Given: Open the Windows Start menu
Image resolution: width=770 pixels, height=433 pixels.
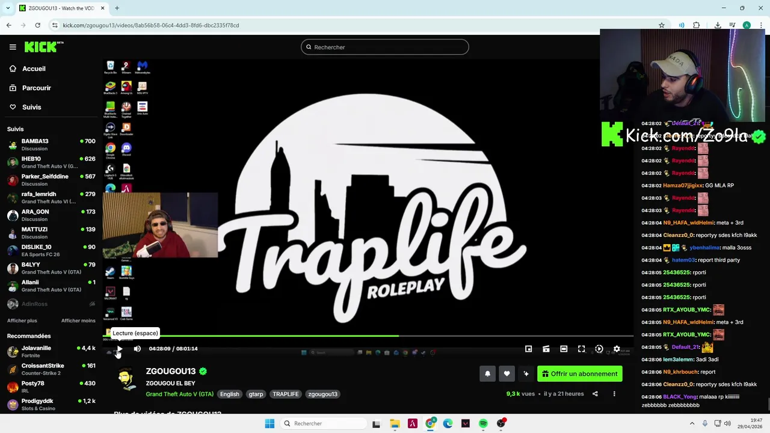Looking at the screenshot, I should tap(269, 423).
